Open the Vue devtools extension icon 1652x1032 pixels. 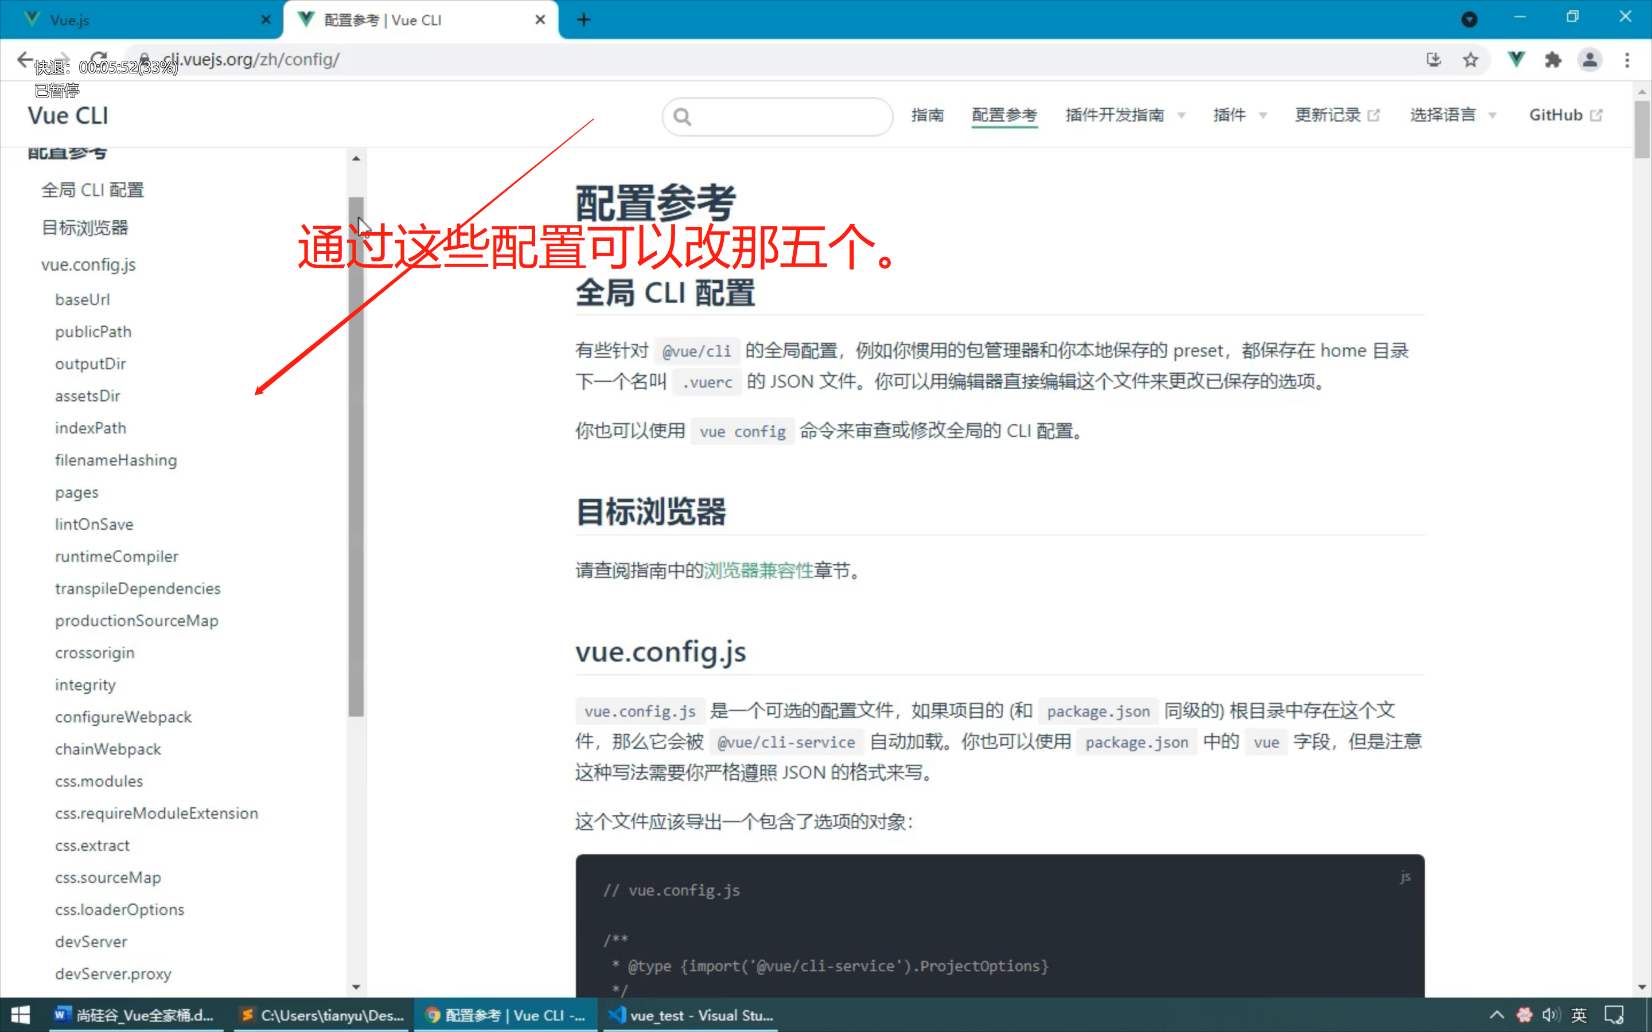pos(1516,60)
